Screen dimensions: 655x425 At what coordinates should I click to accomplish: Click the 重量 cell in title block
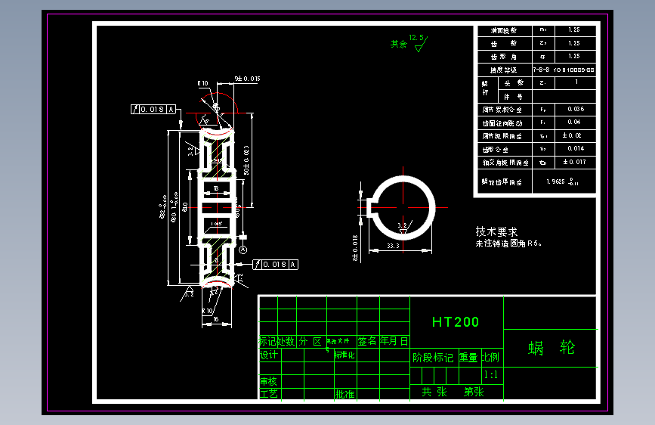click(468, 357)
